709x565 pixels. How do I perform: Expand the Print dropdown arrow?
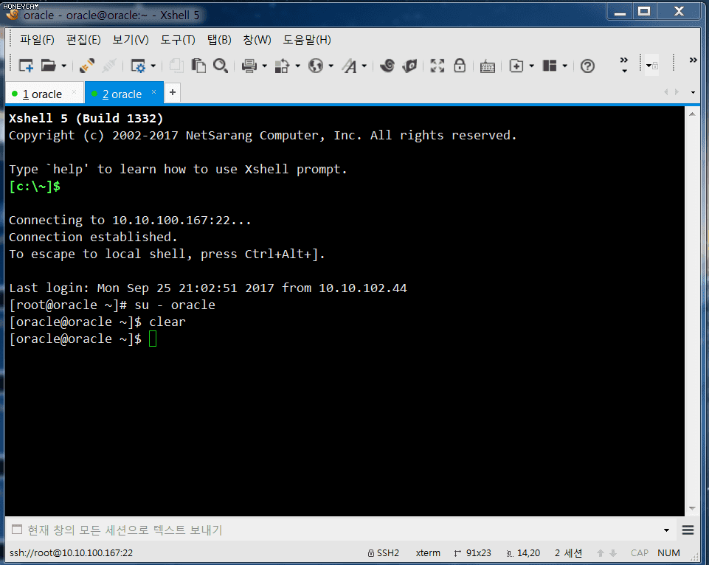click(265, 66)
